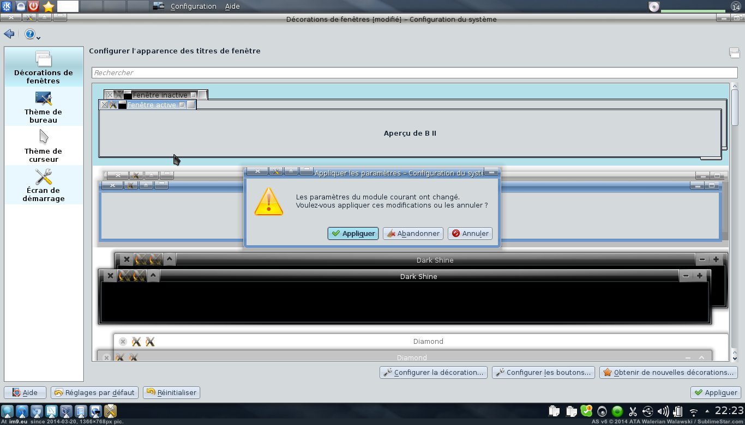Open the Thème de curseur module

click(x=43, y=146)
